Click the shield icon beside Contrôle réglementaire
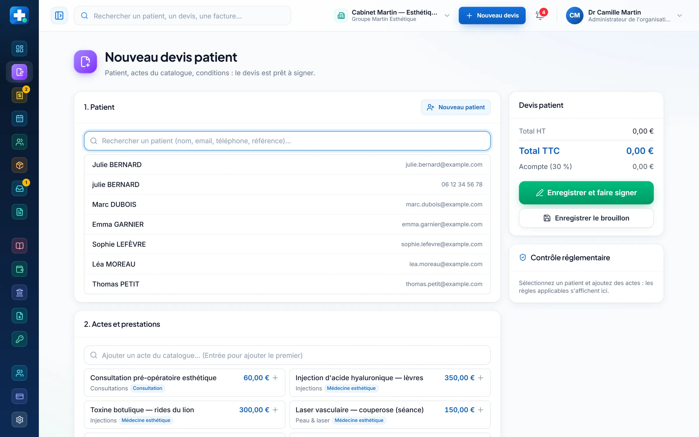 pyautogui.click(x=523, y=258)
